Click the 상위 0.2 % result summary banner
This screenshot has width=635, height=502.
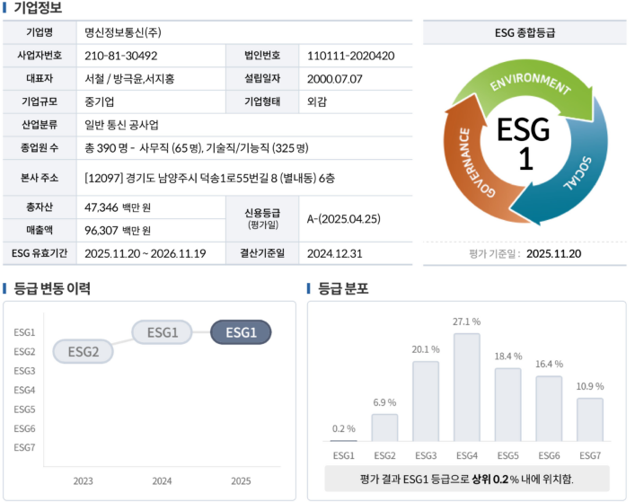467,478
